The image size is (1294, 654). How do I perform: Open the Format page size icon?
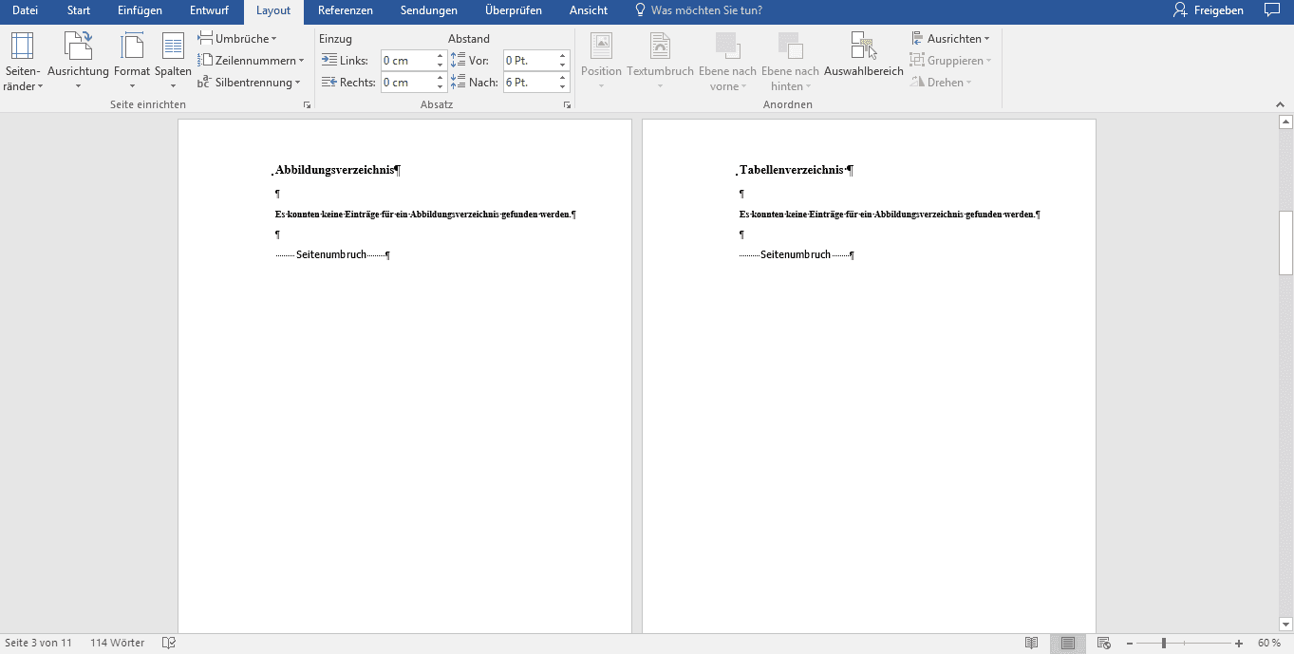(x=132, y=47)
